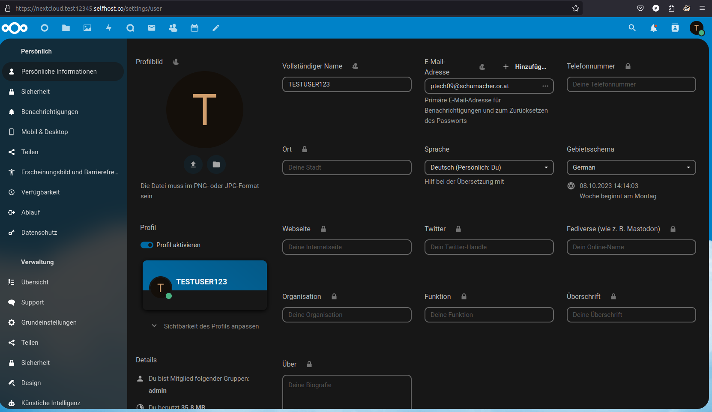This screenshot has width=712, height=412.
Task: Open the Activity lightning bolt icon
Action: coord(109,28)
